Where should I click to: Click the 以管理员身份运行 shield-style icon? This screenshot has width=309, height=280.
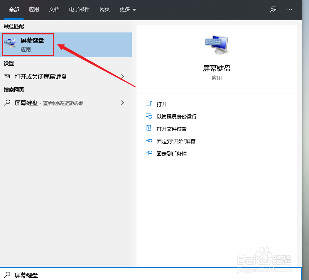coord(149,116)
